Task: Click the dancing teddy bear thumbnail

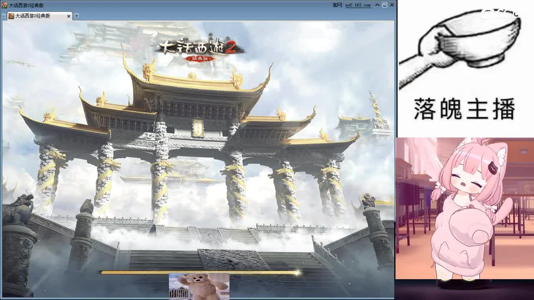Action: click(x=199, y=286)
